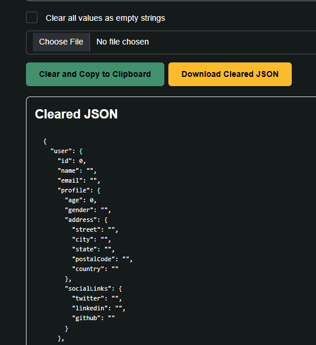Click the "user": { line
Viewport: 316px width, 345px height.
pos(66,151)
